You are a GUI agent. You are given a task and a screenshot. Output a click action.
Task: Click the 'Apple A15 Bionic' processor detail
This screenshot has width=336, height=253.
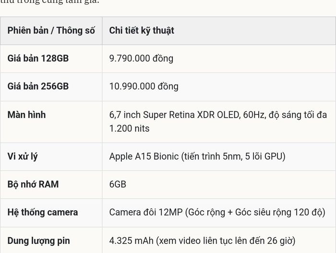click(x=144, y=157)
